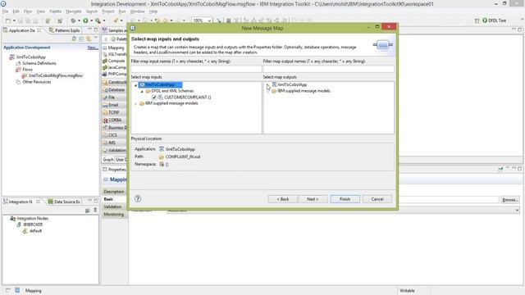The height and width of the screenshot is (295, 525).
Task: Click the Link with Editor icon in Application Development
Action: click(x=89, y=39)
